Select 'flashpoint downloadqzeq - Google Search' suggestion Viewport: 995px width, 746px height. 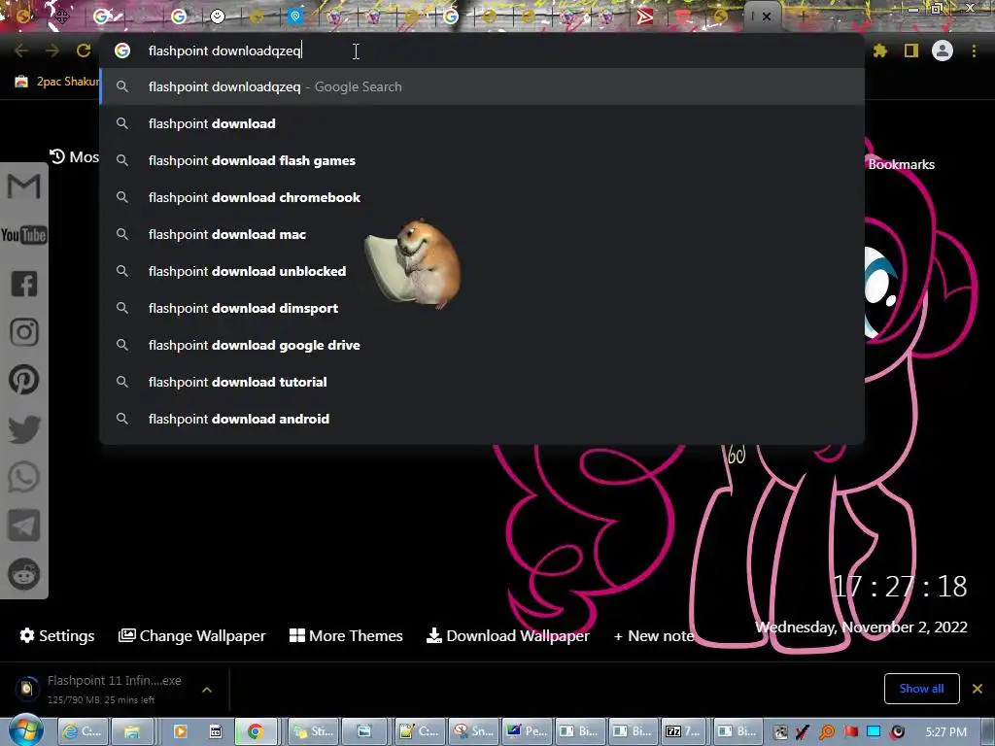point(482,86)
